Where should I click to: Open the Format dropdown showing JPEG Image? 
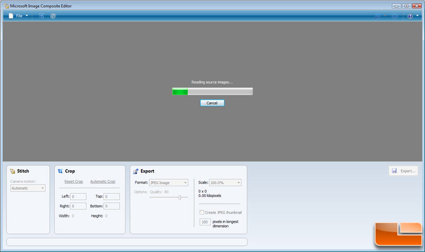click(168, 182)
